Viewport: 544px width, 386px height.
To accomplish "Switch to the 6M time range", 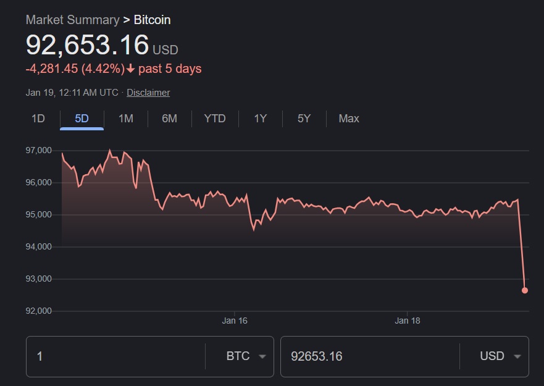I will pos(169,119).
